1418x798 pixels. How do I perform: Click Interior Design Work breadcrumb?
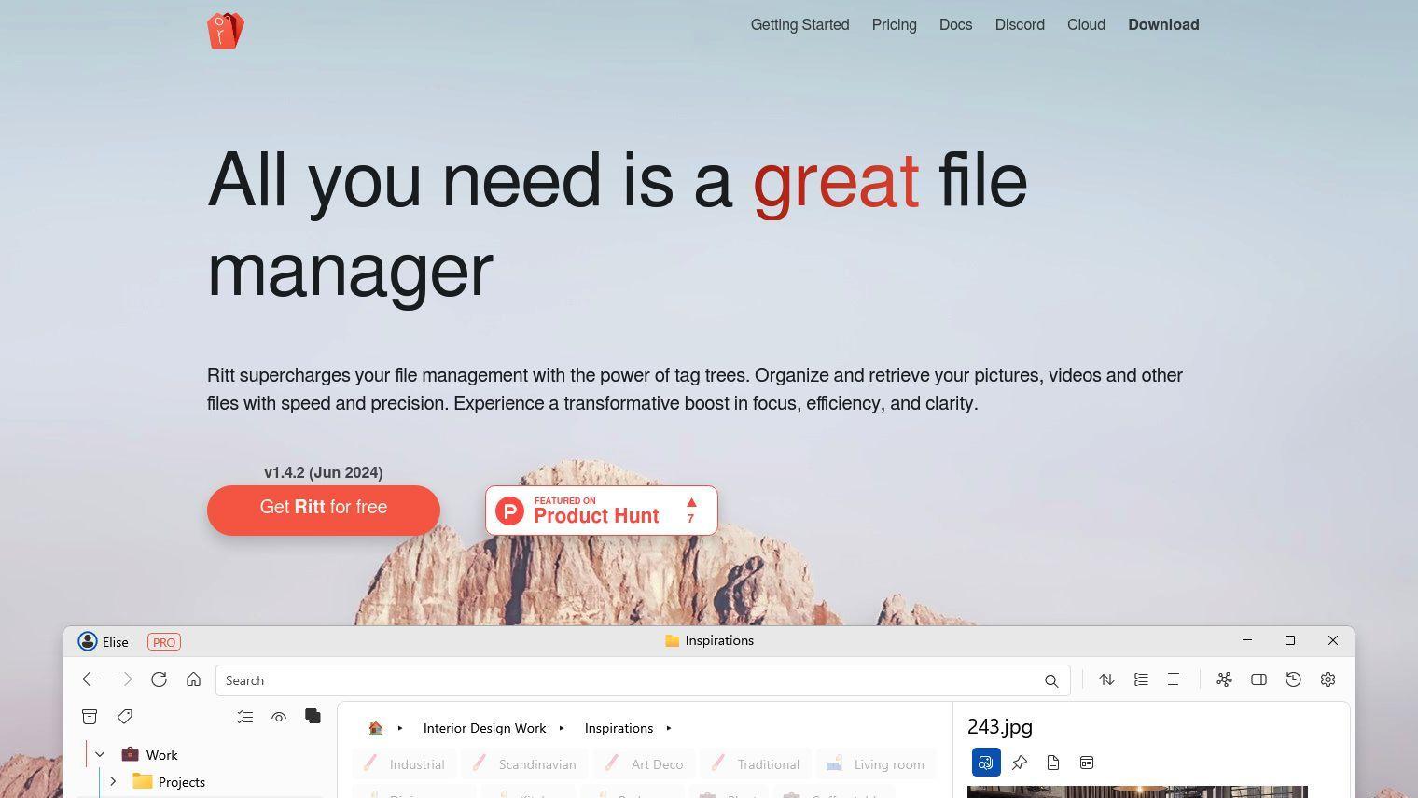pyautogui.click(x=484, y=728)
